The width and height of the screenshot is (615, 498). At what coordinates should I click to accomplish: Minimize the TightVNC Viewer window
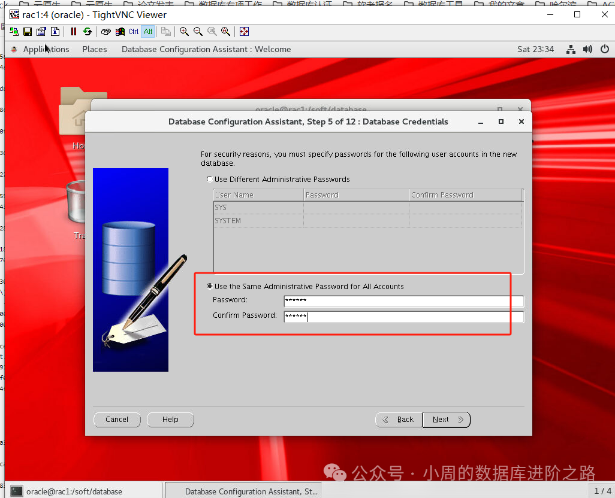550,14
